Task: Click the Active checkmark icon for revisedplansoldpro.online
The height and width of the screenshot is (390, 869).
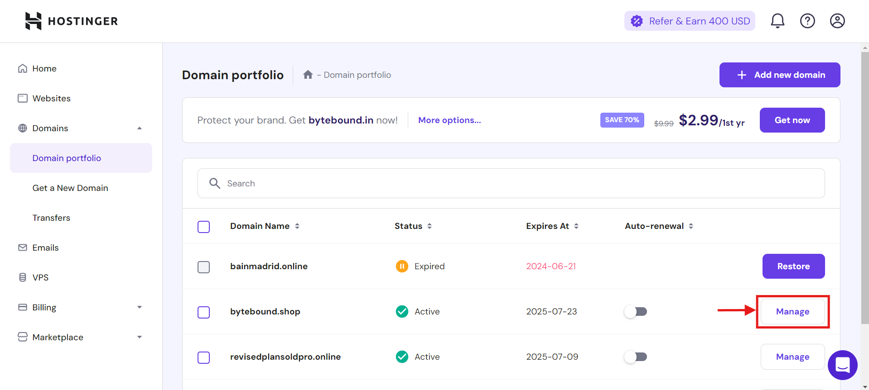Action: (x=402, y=357)
